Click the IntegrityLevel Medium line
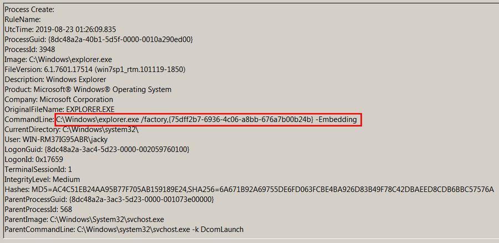The height and width of the screenshot is (243, 499). [42, 179]
